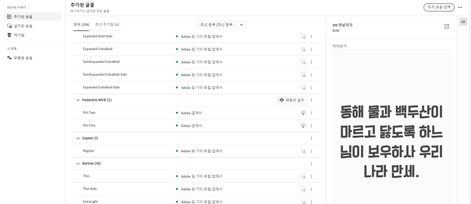471x204 pixels.
Task: Open more options for Pedestria MVB family
Action: [311, 100]
